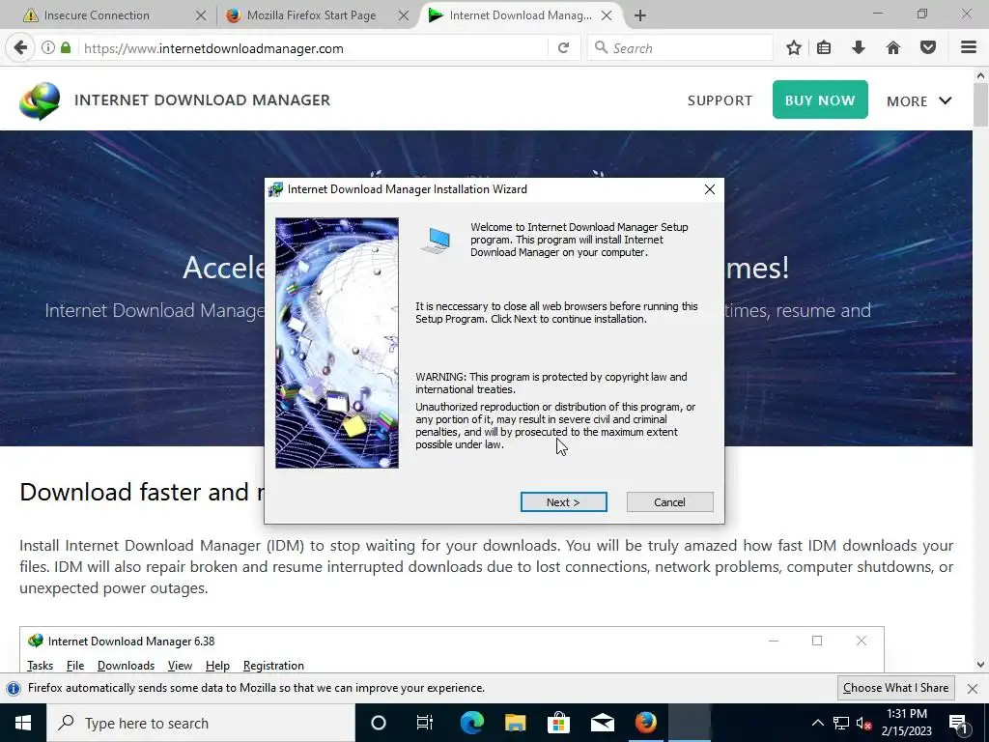This screenshot has height=742, width=989.
Task: Open the Windows Start menu
Action: [x=23, y=723]
